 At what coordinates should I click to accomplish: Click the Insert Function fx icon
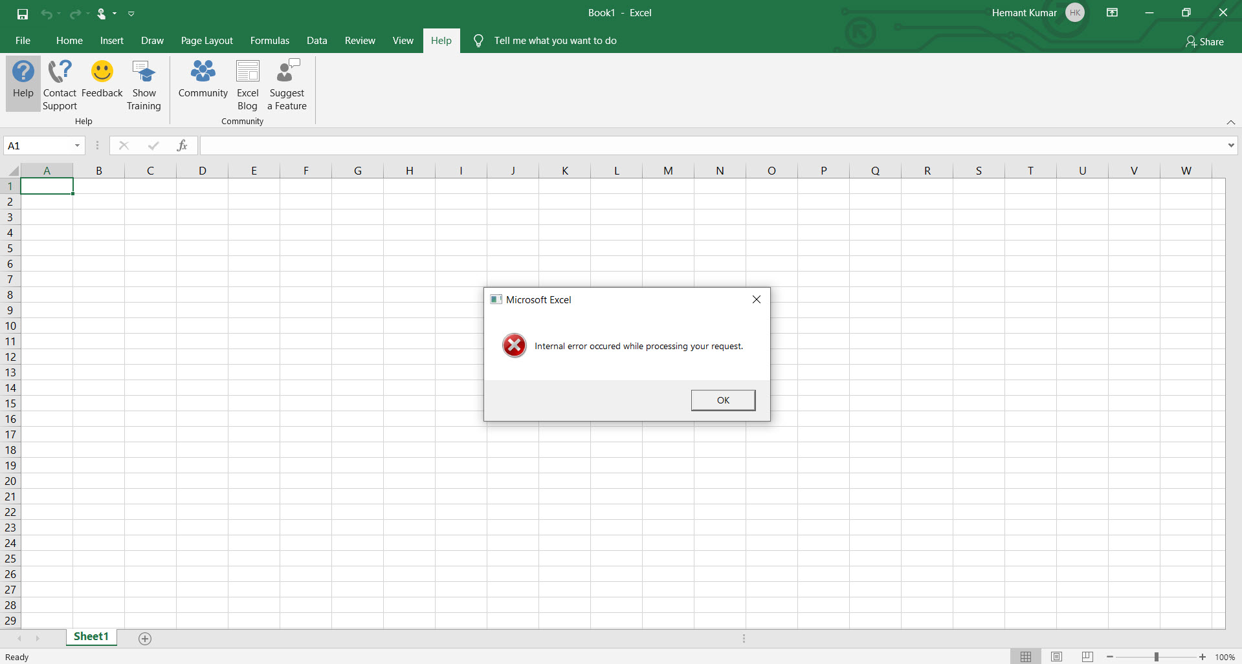183,145
